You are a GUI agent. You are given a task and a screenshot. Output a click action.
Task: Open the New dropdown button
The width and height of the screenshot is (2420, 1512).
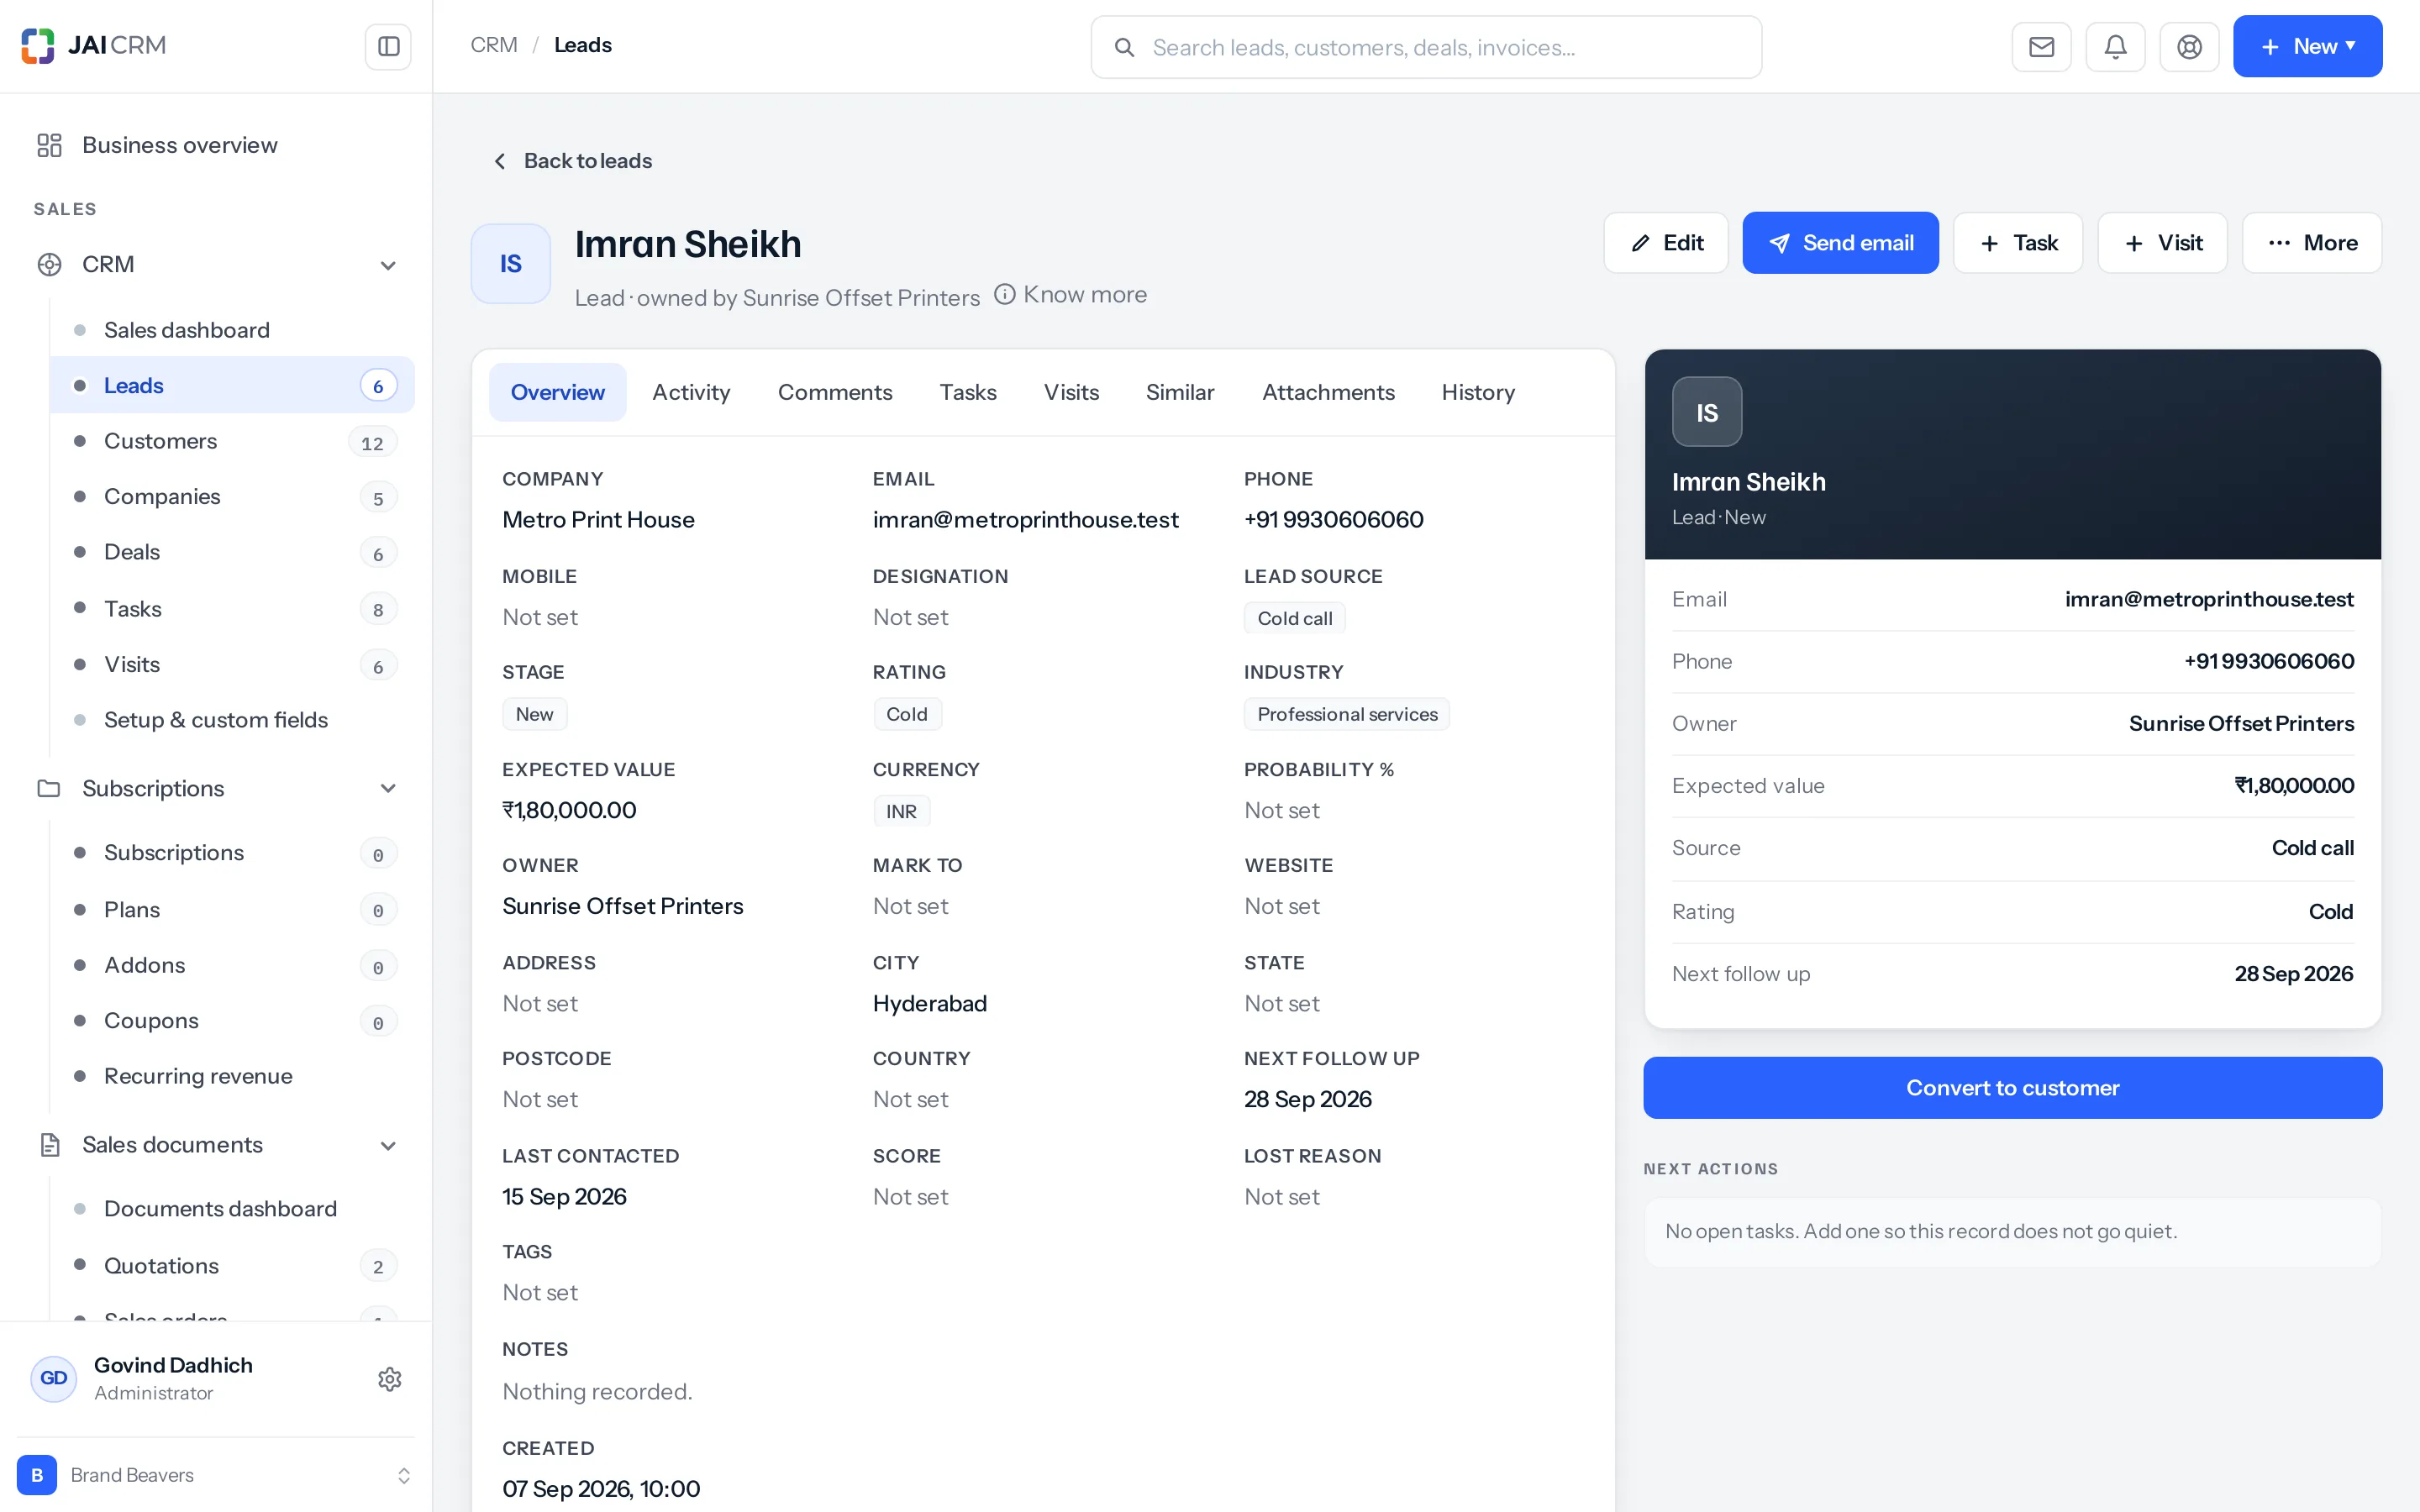(2307, 46)
